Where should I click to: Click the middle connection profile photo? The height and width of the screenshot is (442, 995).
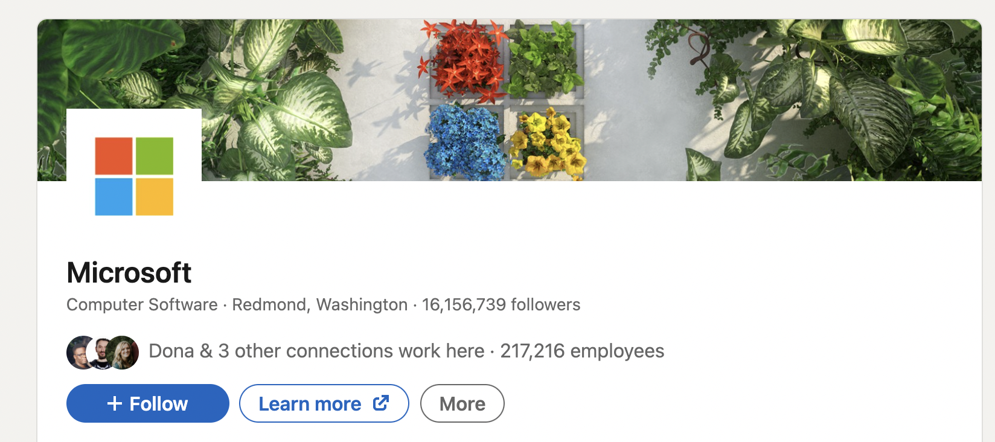pos(103,353)
